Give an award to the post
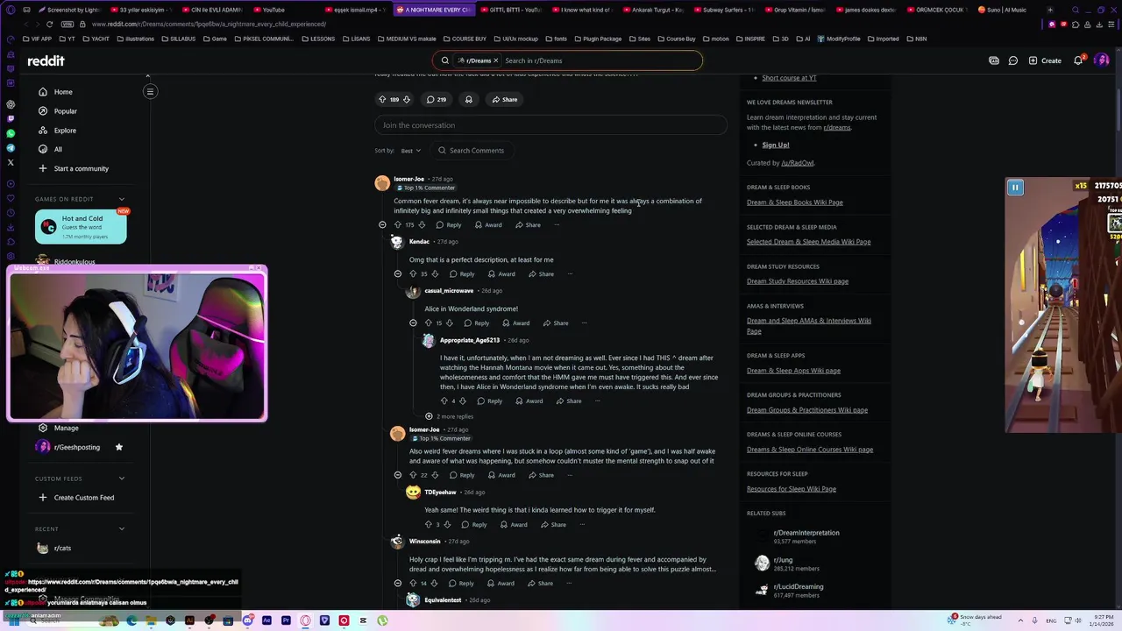Viewport: 1122px width, 631px height. 468,99
